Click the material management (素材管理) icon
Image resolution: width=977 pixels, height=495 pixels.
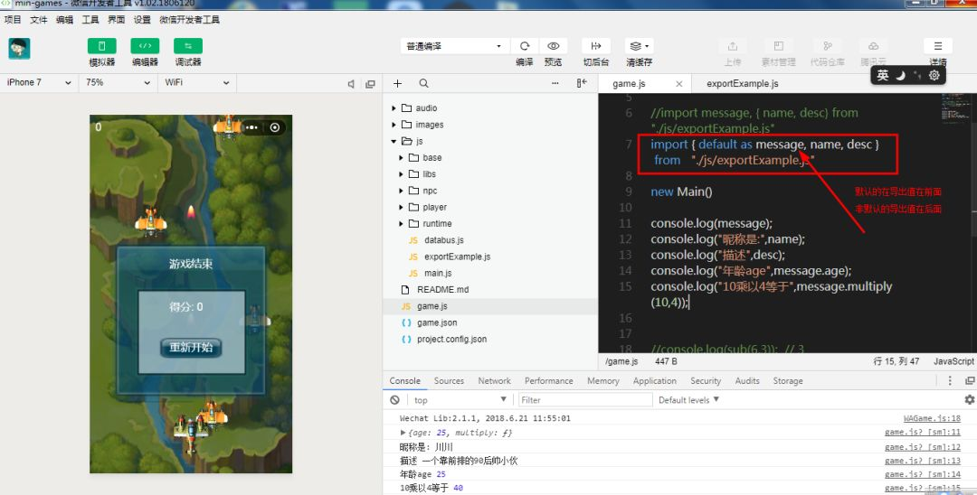pyautogui.click(x=778, y=46)
